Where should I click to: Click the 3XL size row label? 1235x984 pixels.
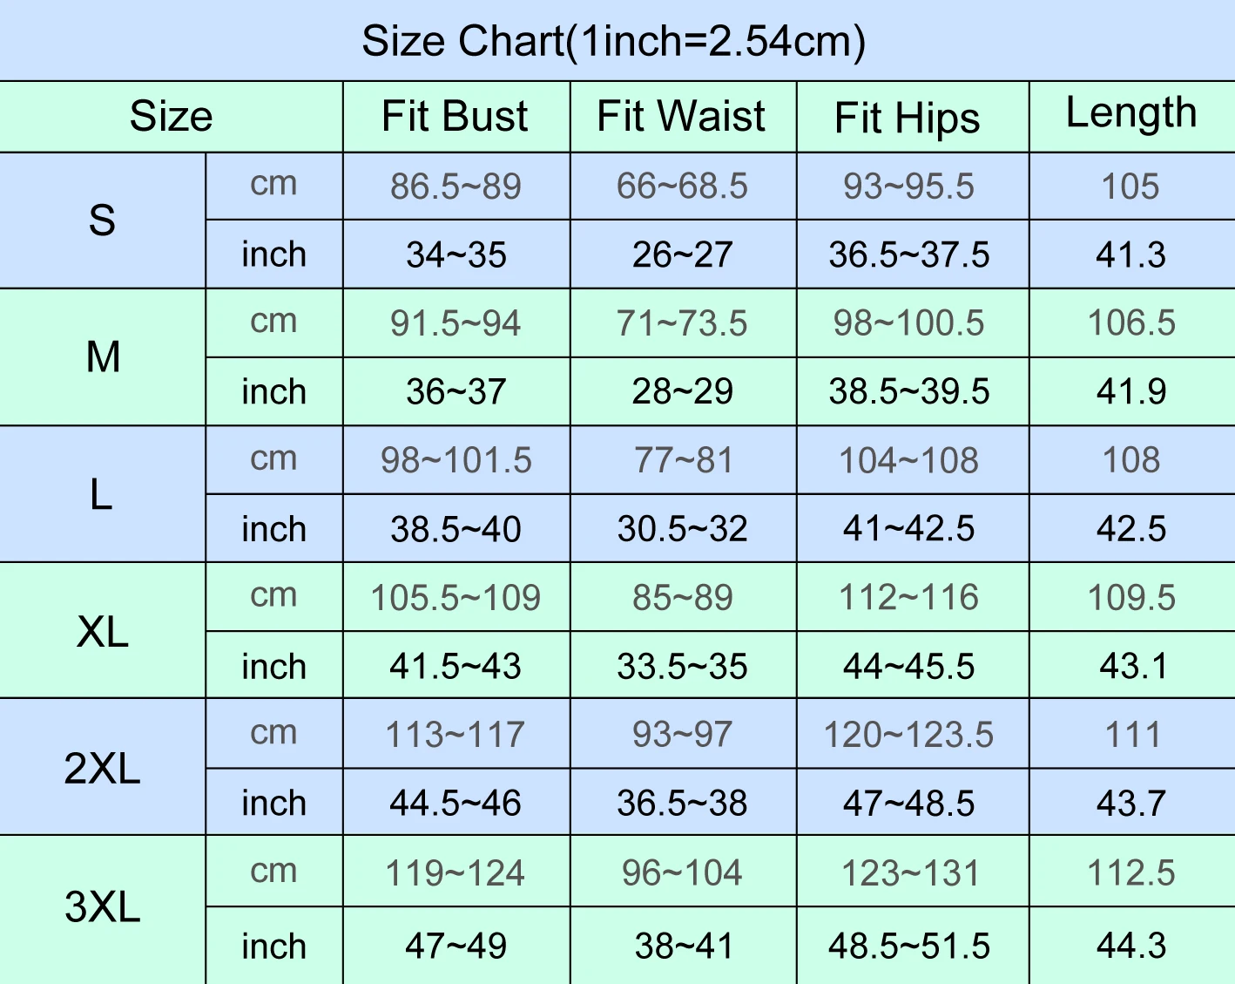pyautogui.click(x=102, y=907)
